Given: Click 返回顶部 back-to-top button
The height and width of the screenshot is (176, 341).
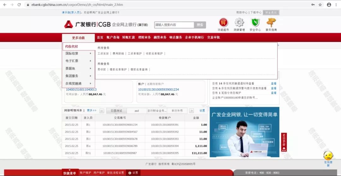Looking at the screenshot, I should (284, 142).
